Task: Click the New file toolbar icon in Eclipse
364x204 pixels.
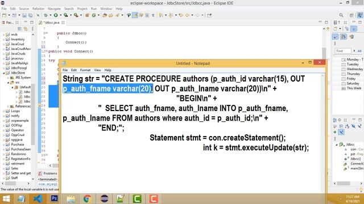Action: (5, 15)
